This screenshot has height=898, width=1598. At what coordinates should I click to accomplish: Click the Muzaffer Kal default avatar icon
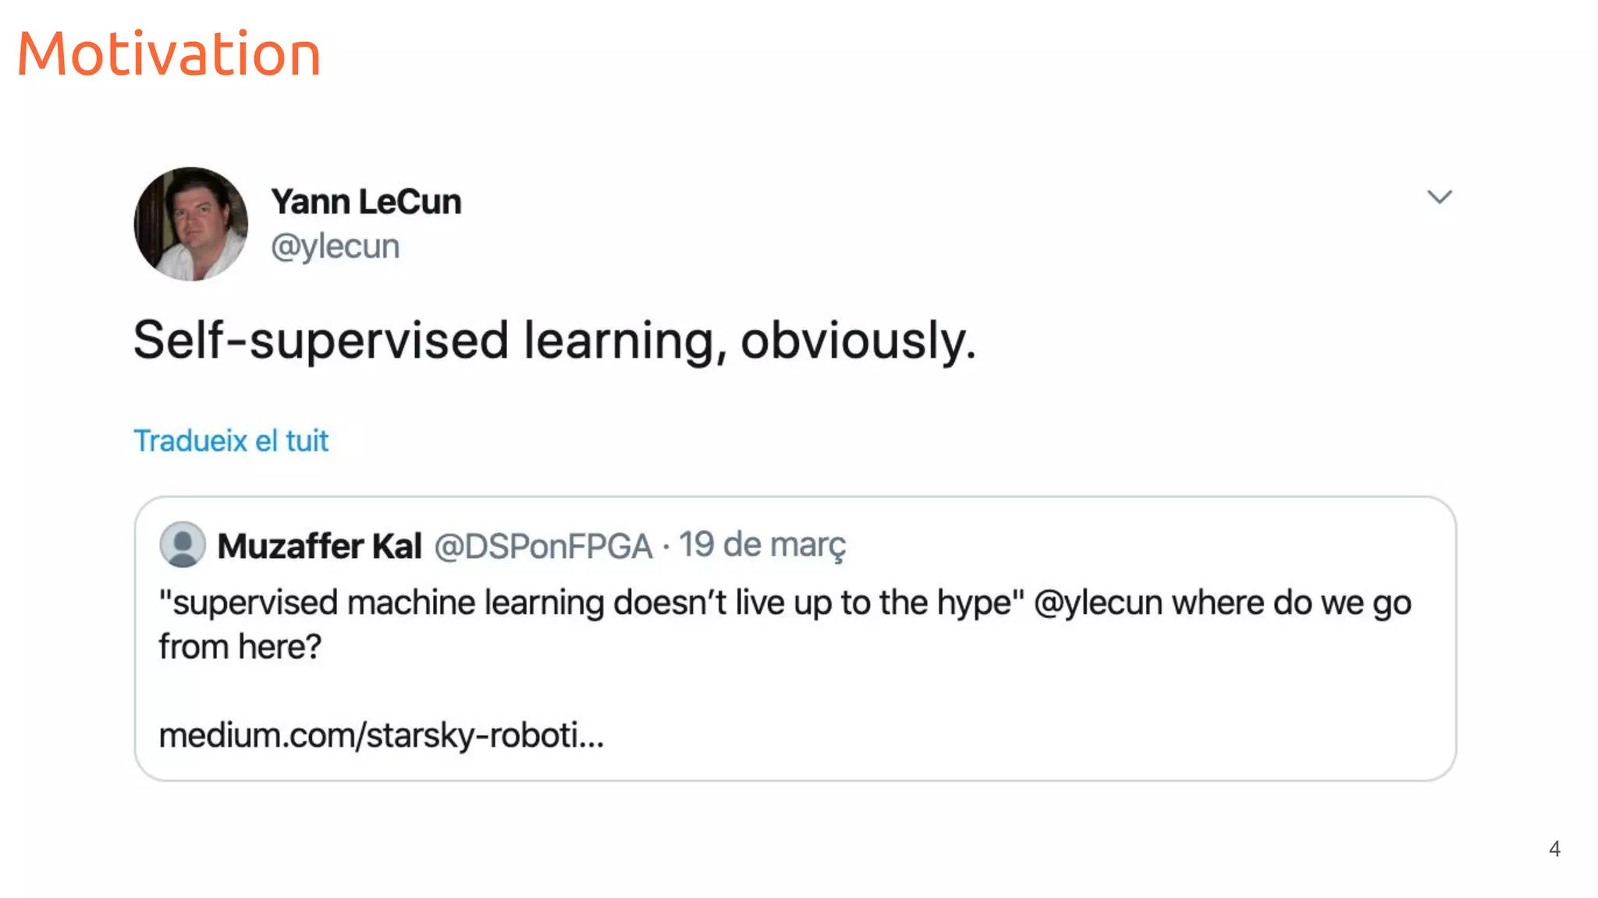coord(183,544)
